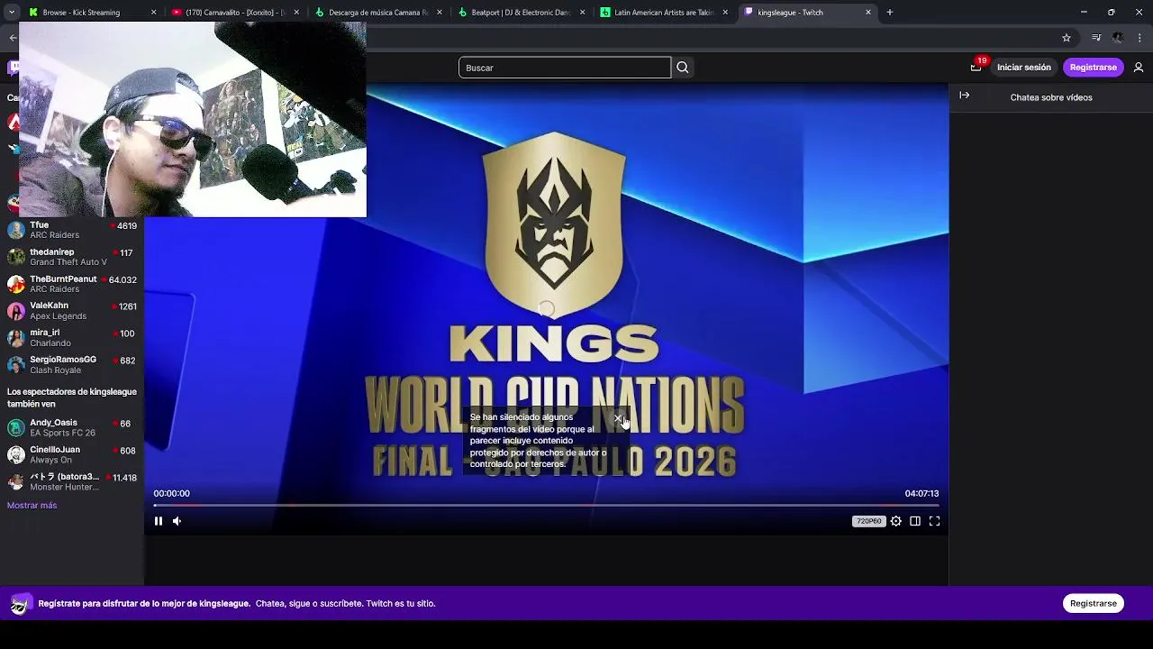Open CinellloJuan channel avatar
This screenshot has width=1153, height=649.
pos(16,454)
